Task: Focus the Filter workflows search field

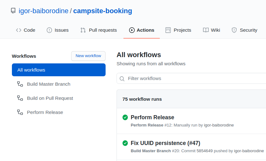Action: tap(191, 78)
